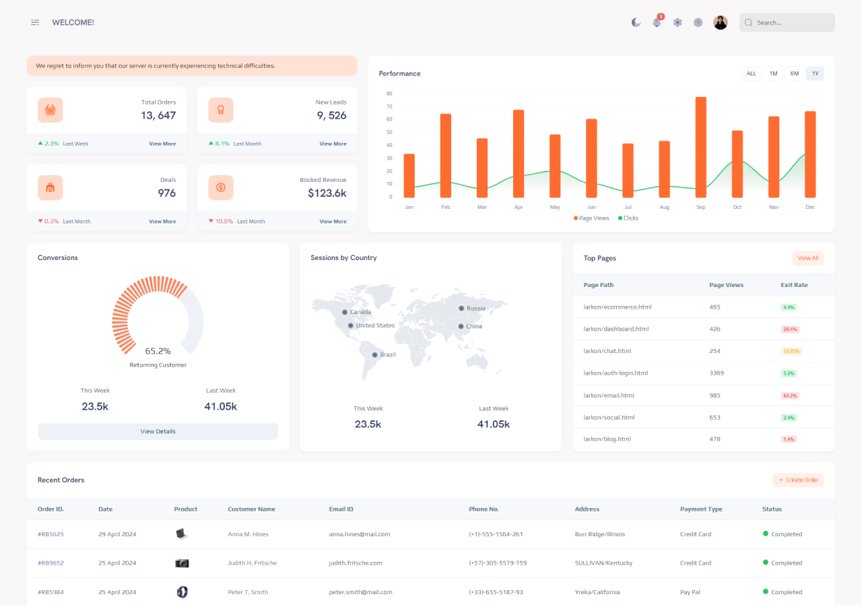
Task: Click customer name Anna M. Hines
Action: (x=248, y=534)
